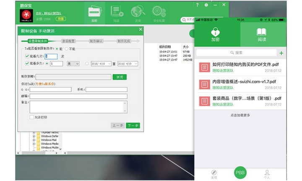Click the tree panel right scroll arrow
Image resolution: width=302 pixels, height=181 pixels.
56,153
